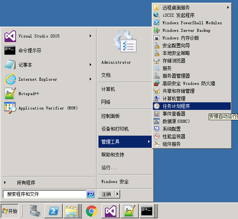
Task: Click the 注销 log off button
Action: [106, 194]
